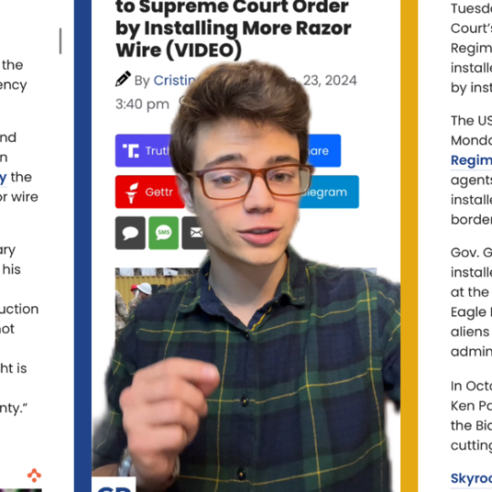Follow the Skyroc link at bottom right

(471, 479)
